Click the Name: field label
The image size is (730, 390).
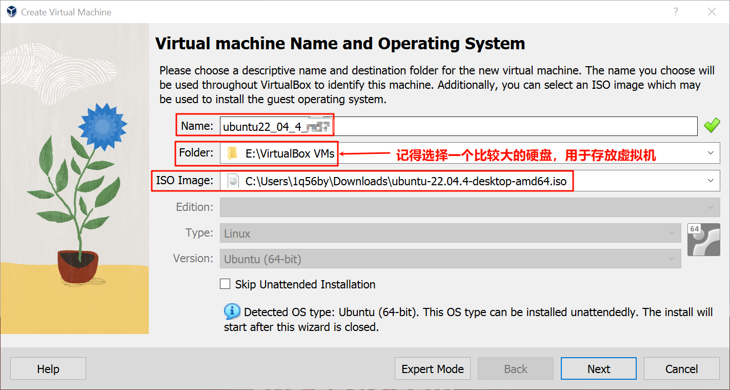pos(197,126)
